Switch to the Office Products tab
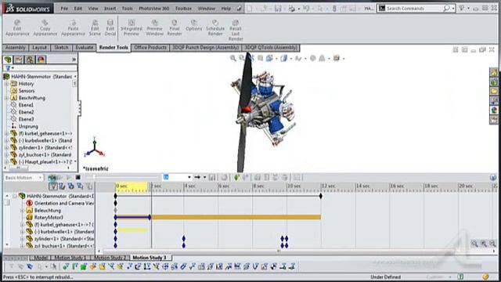The width and height of the screenshot is (501, 282). coord(150,48)
